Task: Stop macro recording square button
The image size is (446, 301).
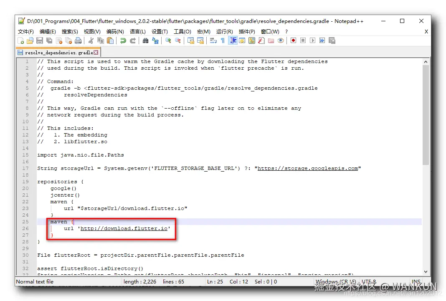Action: tap(303, 40)
